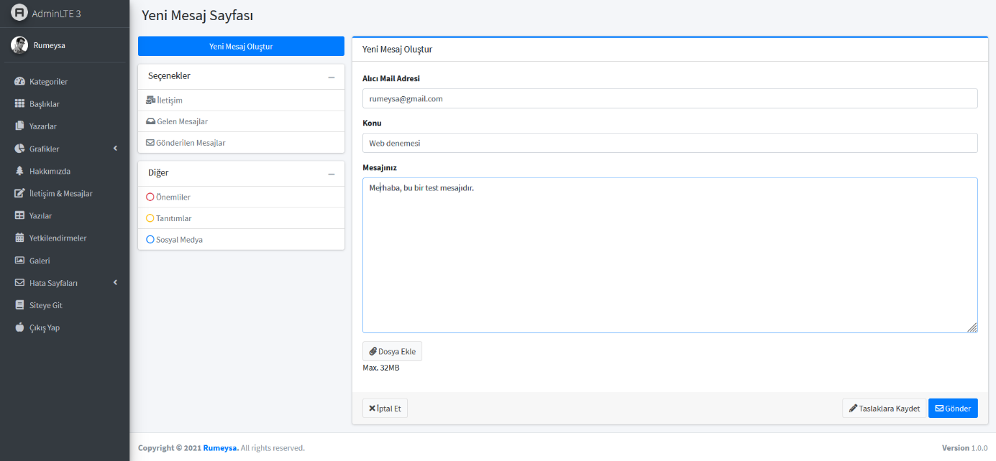Click the Gönder button
Image resolution: width=996 pixels, height=461 pixels.
pos(953,408)
